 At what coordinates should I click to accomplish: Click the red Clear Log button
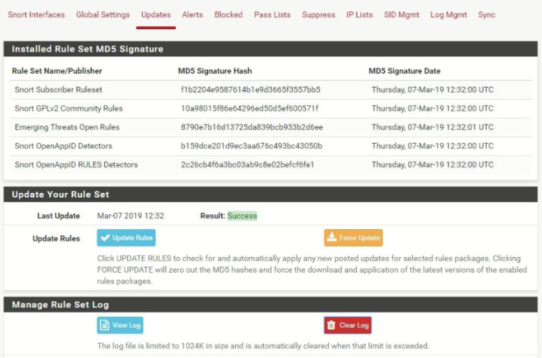coord(348,325)
